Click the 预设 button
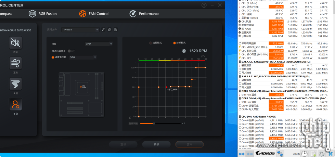 click(156, 144)
